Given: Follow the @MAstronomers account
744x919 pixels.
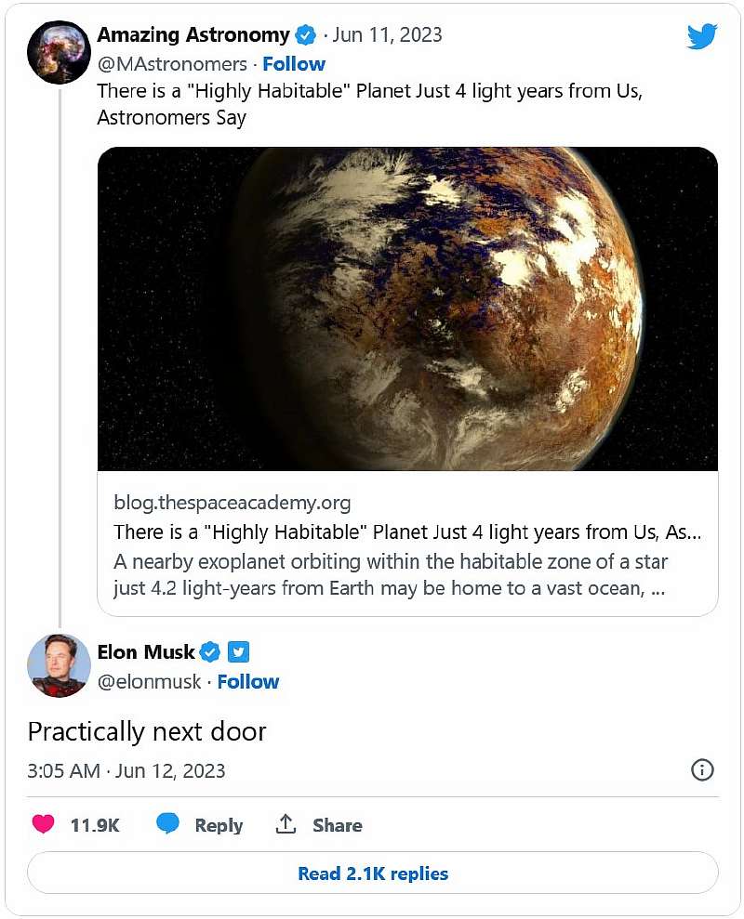Looking at the screenshot, I should 294,64.
